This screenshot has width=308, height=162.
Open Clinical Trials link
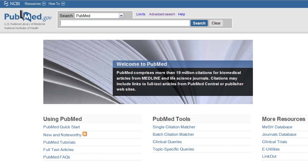pyautogui.click(x=274, y=142)
